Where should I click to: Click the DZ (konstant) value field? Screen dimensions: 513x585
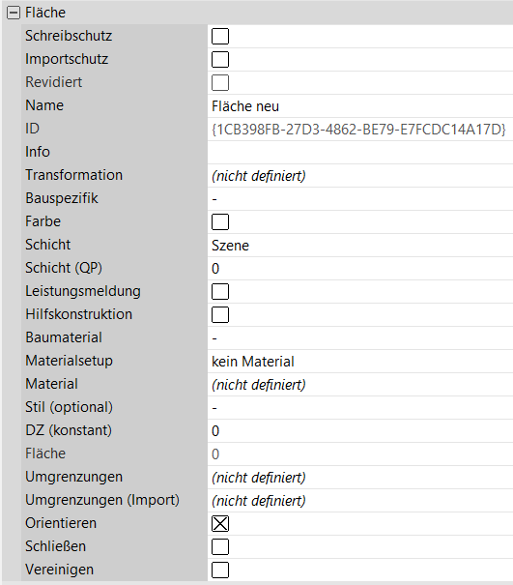(x=360, y=431)
